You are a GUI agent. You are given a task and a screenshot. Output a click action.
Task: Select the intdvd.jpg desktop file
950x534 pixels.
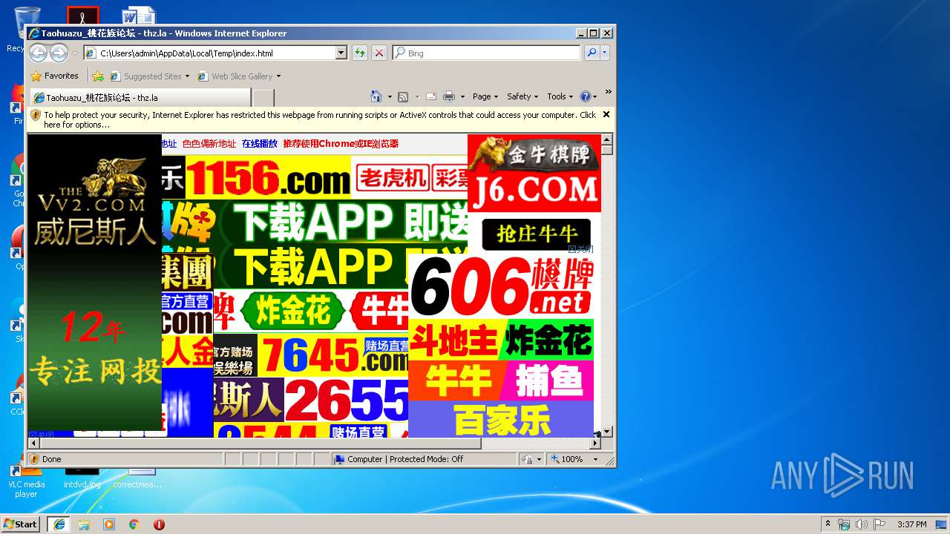pyautogui.click(x=82, y=478)
